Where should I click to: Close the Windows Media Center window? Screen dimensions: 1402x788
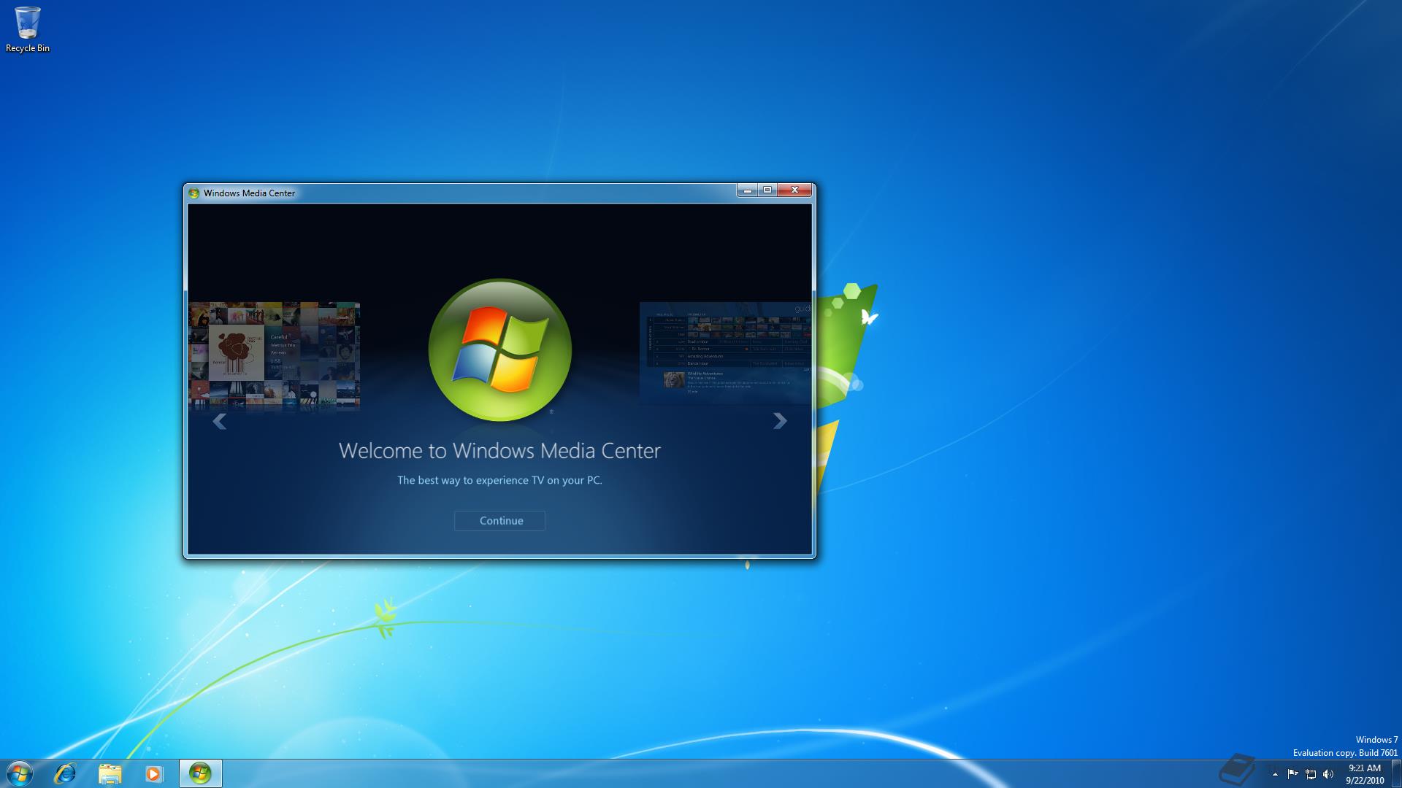(x=794, y=190)
